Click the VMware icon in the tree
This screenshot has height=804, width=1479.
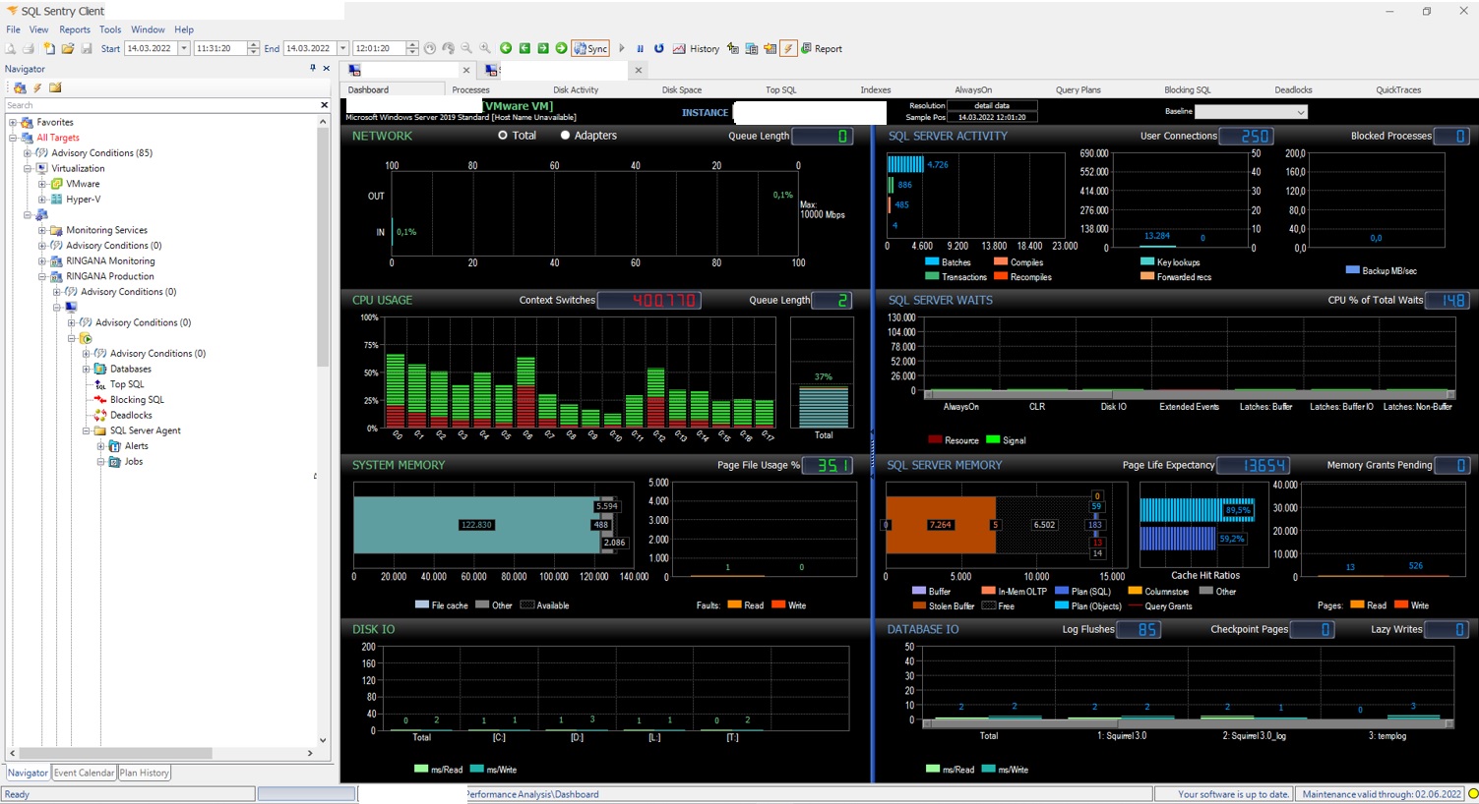tap(57, 184)
